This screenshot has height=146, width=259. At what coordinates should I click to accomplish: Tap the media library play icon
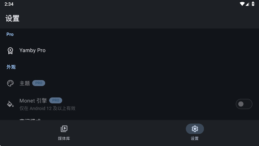pos(64,129)
